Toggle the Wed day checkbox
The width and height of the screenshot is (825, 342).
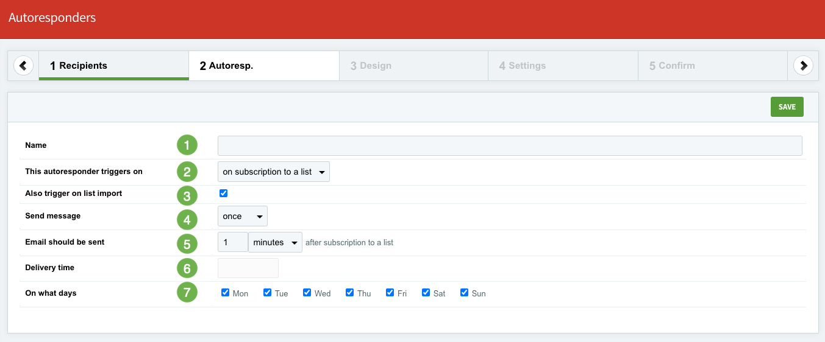(307, 293)
